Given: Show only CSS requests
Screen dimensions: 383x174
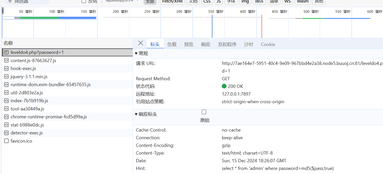Looking at the screenshot, I should pyautogui.click(x=207, y=2).
